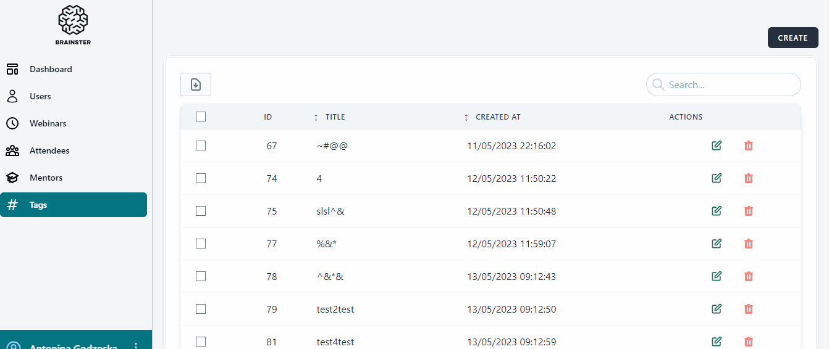Delete the %&* tag
This screenshot has width=829, height=349.
point(749,244)
